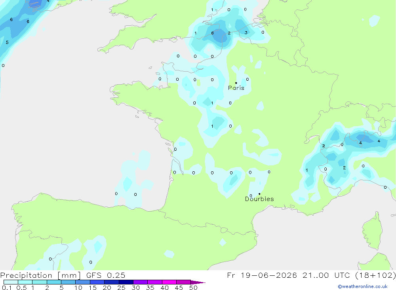Screen dimensions: 396x290
Task: Pick the 0.5–1 mm legend swatch
Action: pos(25,282)
